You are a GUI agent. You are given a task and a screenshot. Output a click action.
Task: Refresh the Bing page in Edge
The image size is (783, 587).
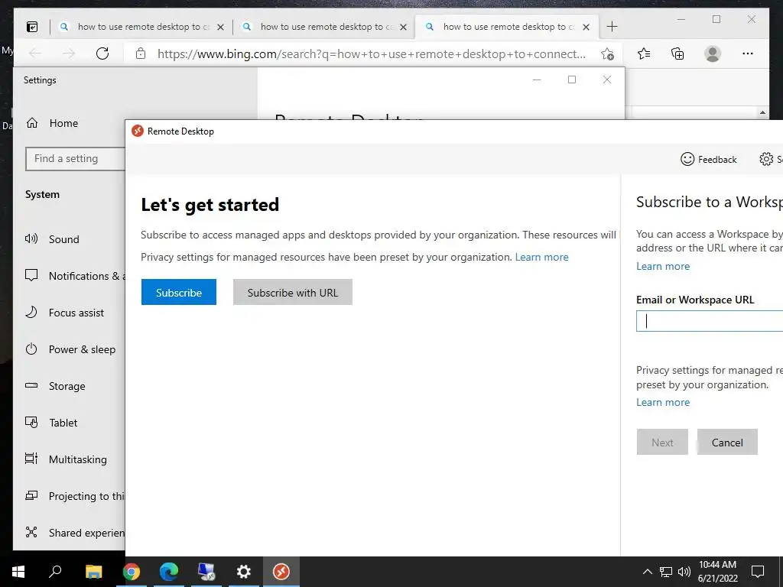point(102,54)
